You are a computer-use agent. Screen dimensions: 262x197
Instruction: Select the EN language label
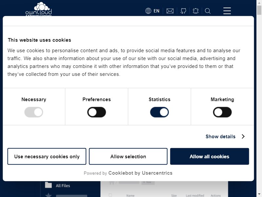coord(157,11)
